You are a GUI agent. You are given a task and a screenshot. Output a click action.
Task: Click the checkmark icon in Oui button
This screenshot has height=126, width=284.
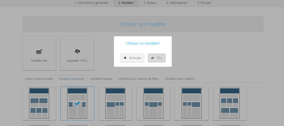153,58
